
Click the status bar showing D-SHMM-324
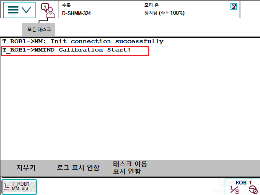tap(149, 9)
